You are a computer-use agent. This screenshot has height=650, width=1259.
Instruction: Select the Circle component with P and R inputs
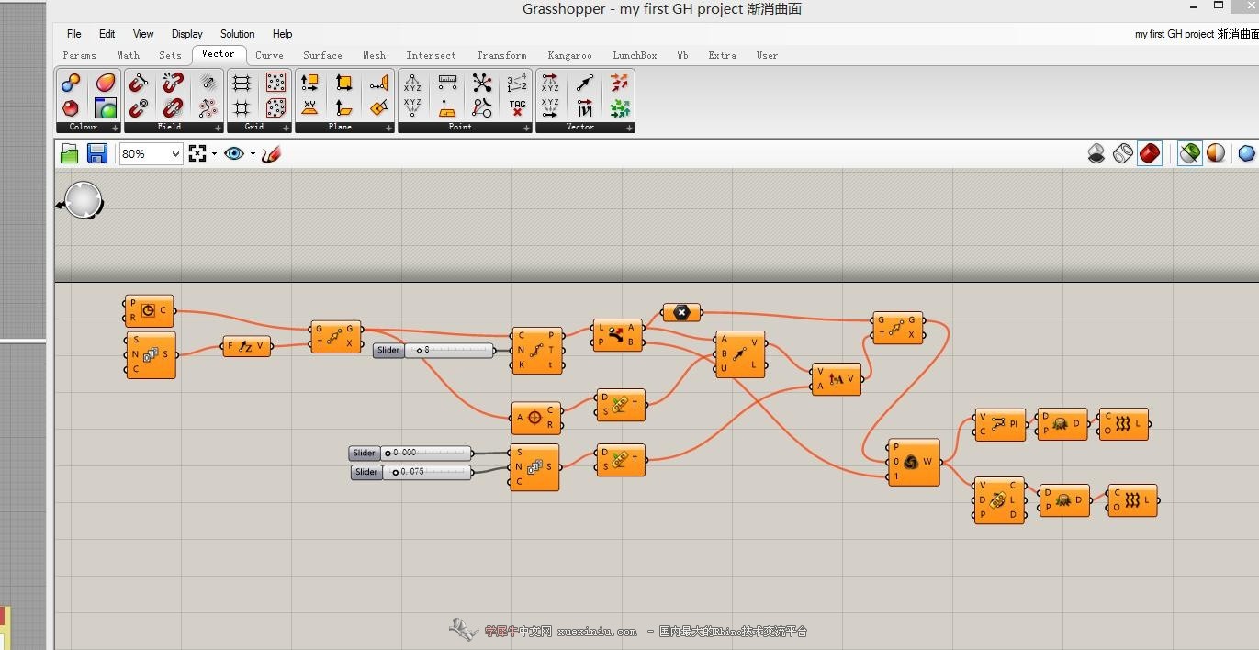click(x=149, y=311)
